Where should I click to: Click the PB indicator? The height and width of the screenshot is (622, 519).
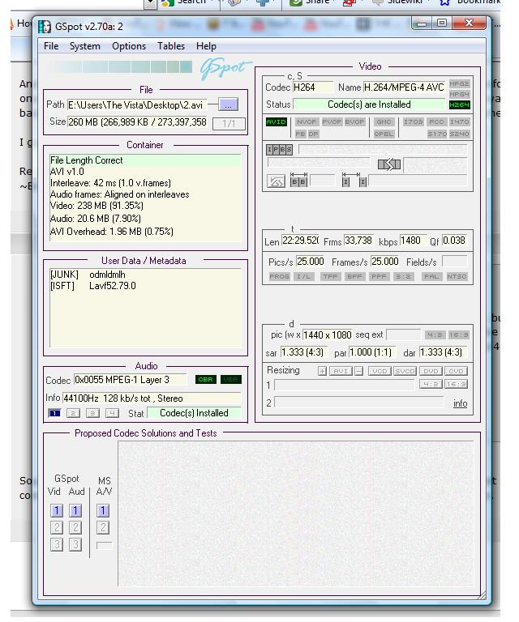click(300, 134)
